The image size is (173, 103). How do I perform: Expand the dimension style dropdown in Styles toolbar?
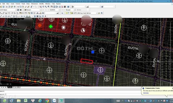(99, 7)
